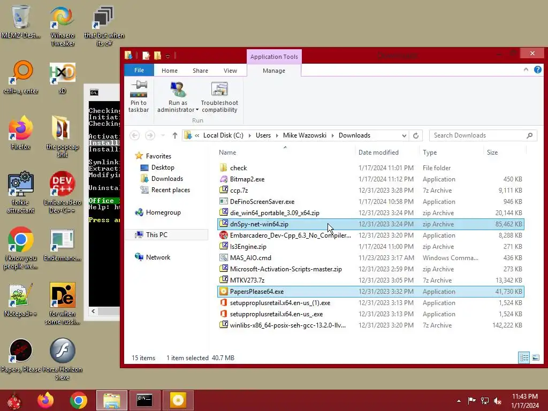Open Firefox from the taskbar
548x411 pixels.
[45, 400]
